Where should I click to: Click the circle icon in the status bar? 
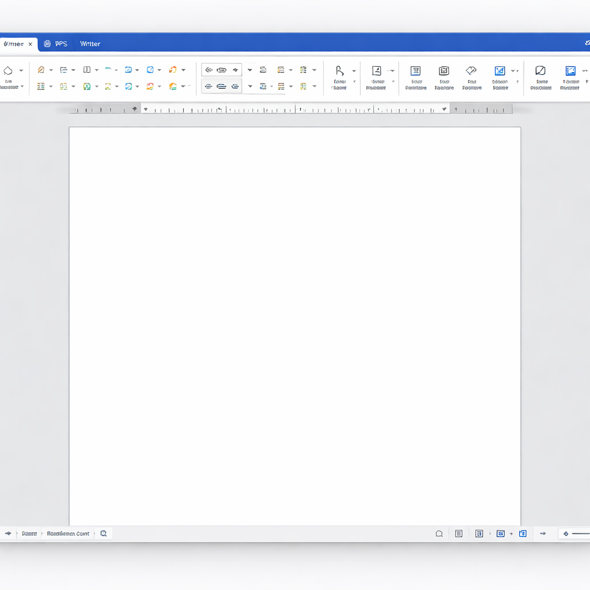coord(439,534)
